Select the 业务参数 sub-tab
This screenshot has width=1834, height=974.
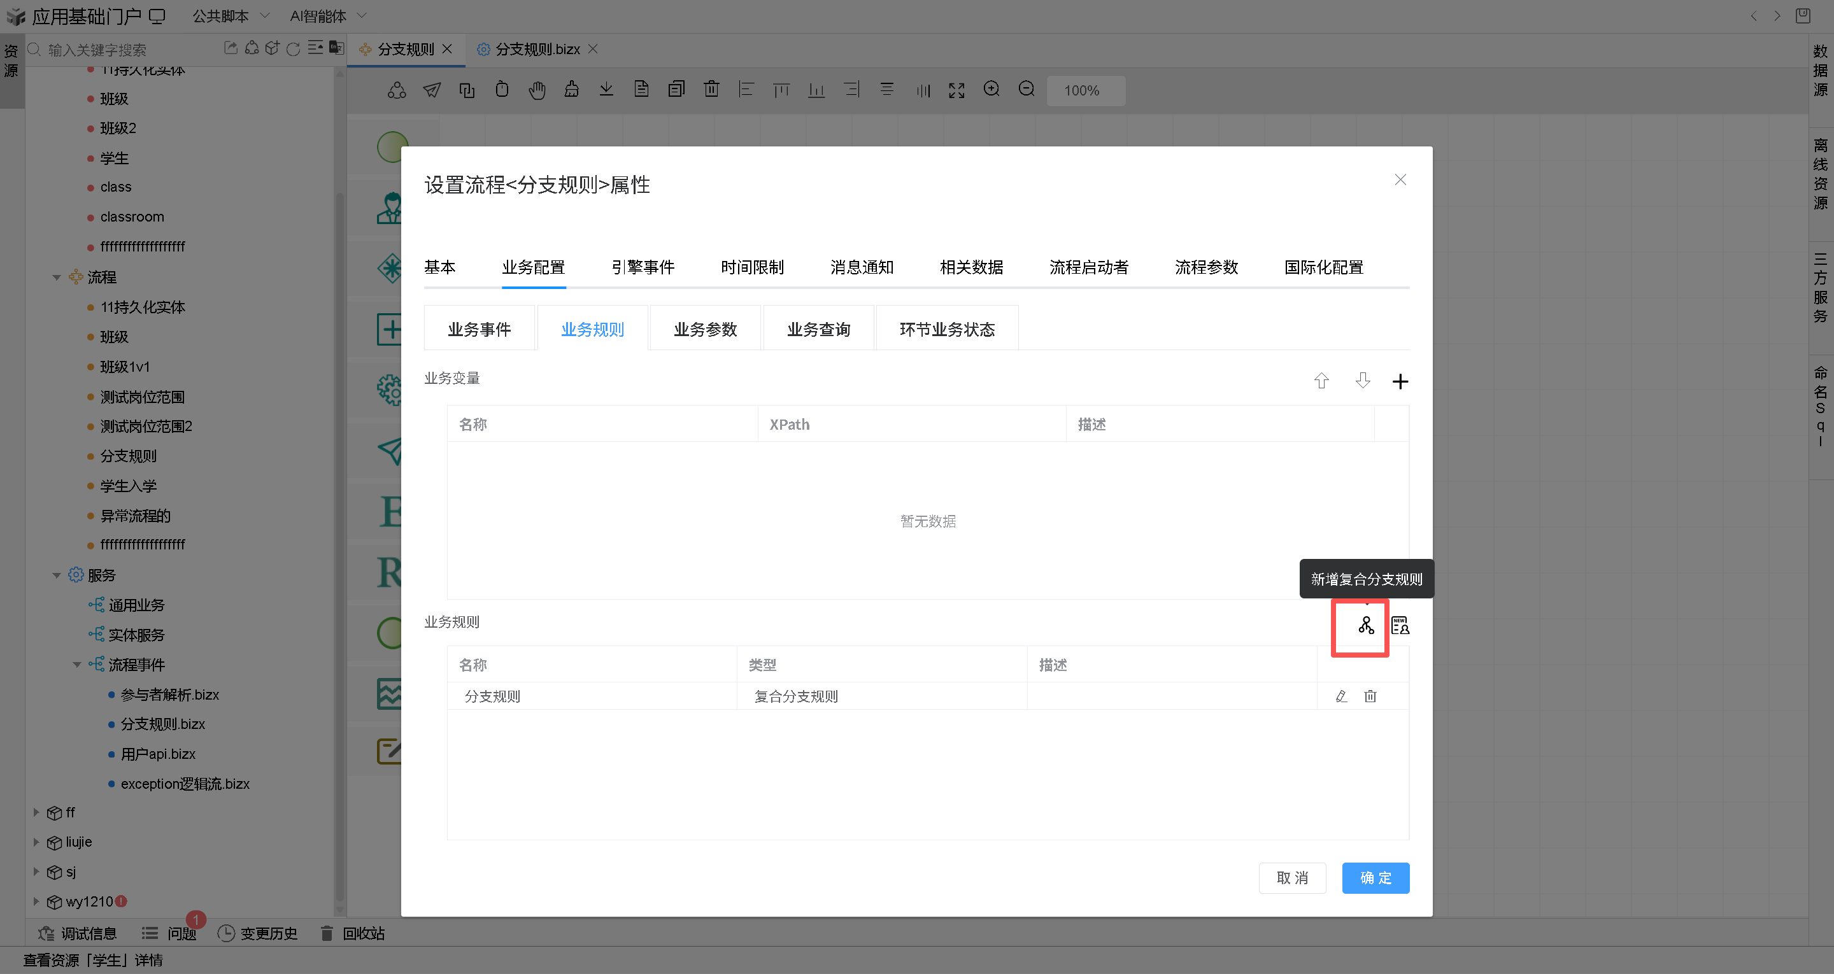[x=705, y=330]
